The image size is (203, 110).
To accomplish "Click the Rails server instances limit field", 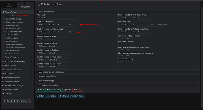I will click(143, 32).
